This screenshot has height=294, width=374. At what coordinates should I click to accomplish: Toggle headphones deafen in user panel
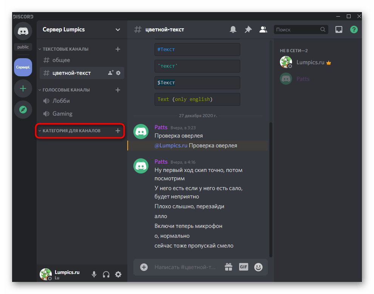(x=106, y=274)
